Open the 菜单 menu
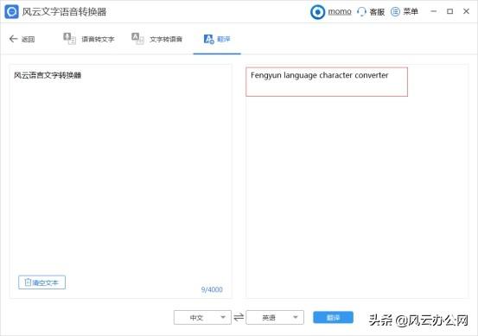This screenshot has width=478, height=336. (411, 11)
